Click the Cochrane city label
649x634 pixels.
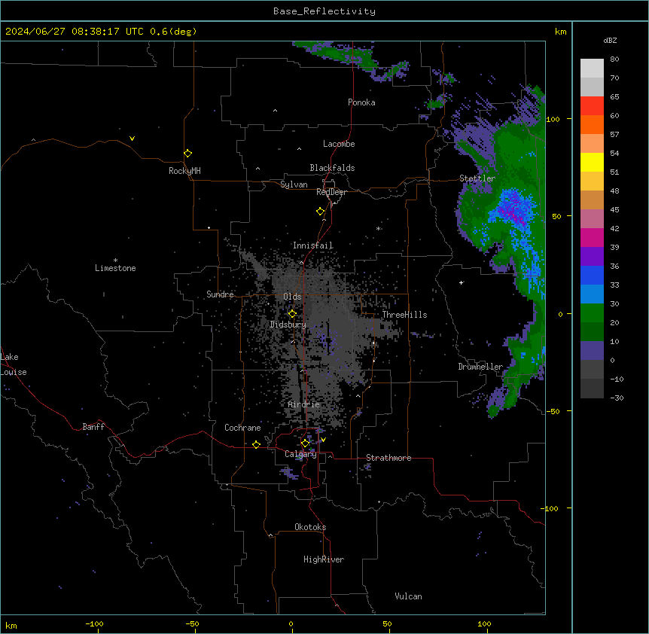click(242, 428)
